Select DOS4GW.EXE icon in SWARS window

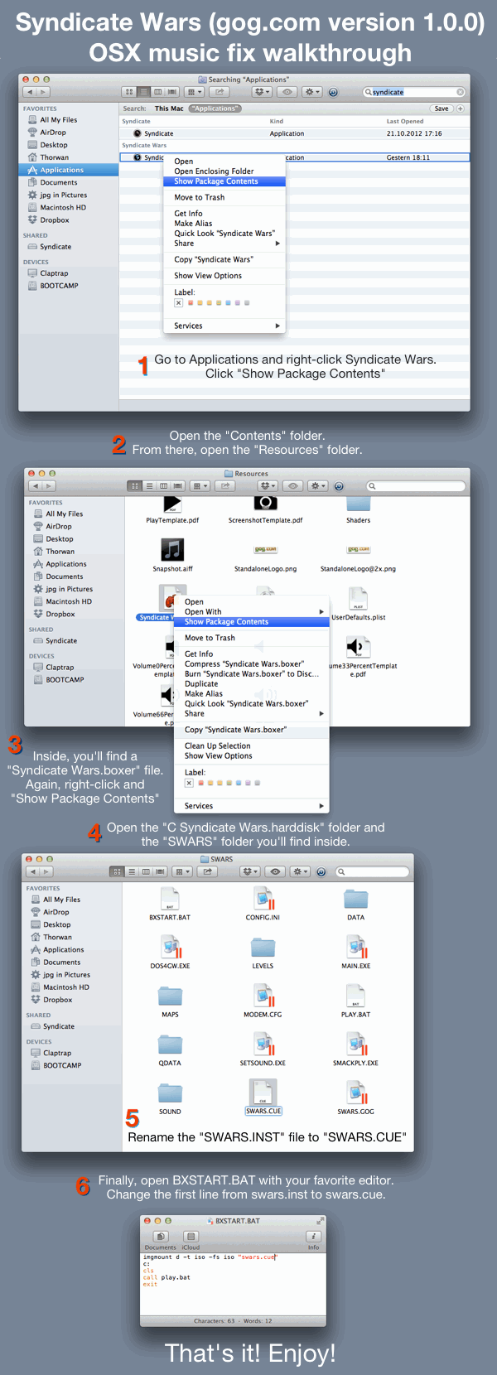pos(170,947)
